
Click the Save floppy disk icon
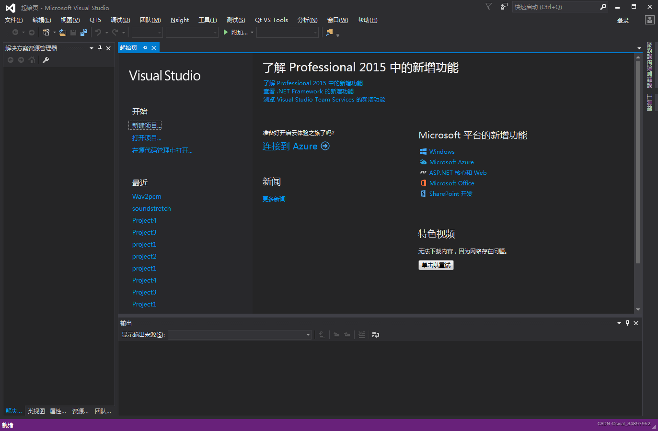pyautogui.click(x=73, y=33)
